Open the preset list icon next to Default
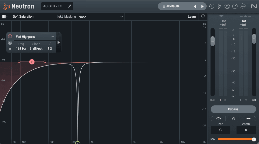The height and width of the screenshot is (144, 259). click(x=163, y=6)
